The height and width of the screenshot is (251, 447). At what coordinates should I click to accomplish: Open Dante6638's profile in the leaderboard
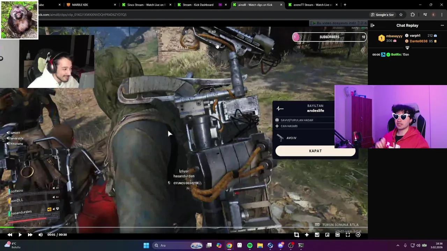pyautogui.click(x=418, y=41)
